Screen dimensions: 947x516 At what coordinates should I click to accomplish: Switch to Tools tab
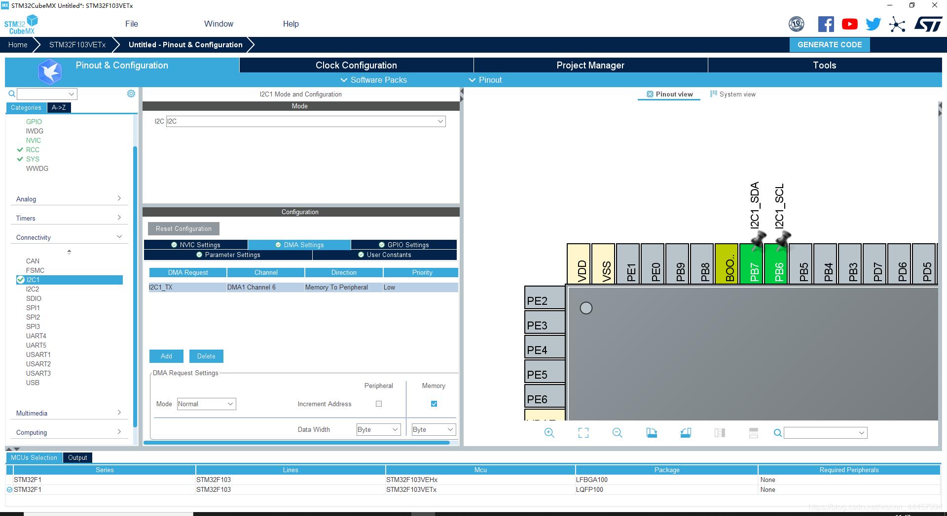tap(825, 65)
